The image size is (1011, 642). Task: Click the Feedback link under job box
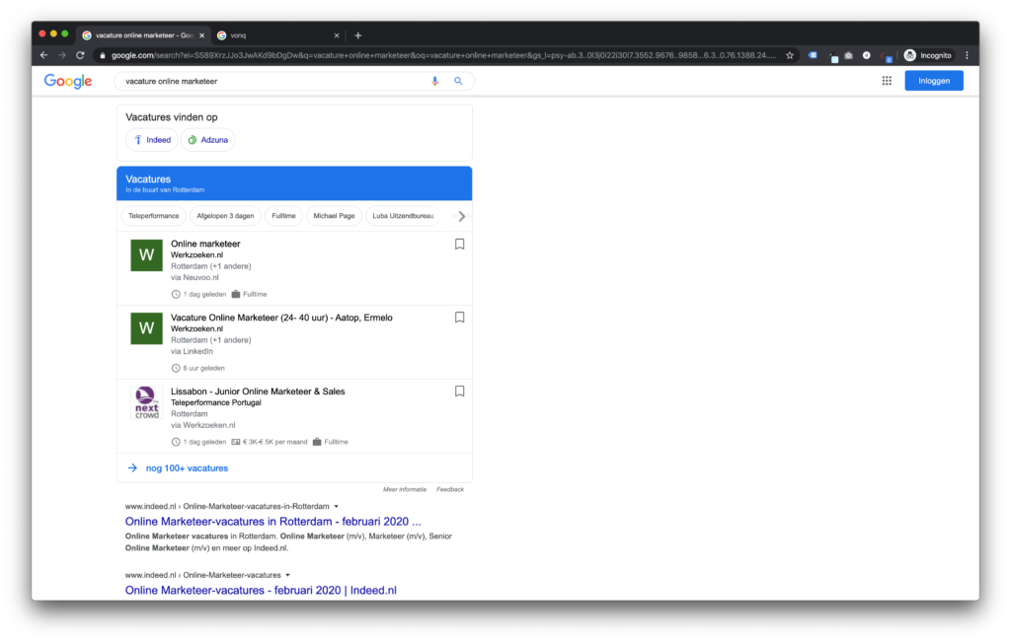pyautogui.click(x=449, y=489)
